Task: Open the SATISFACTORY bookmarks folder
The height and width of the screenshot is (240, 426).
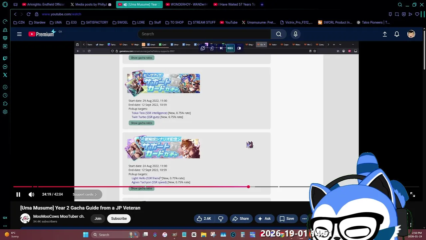Action: (94, 23)
